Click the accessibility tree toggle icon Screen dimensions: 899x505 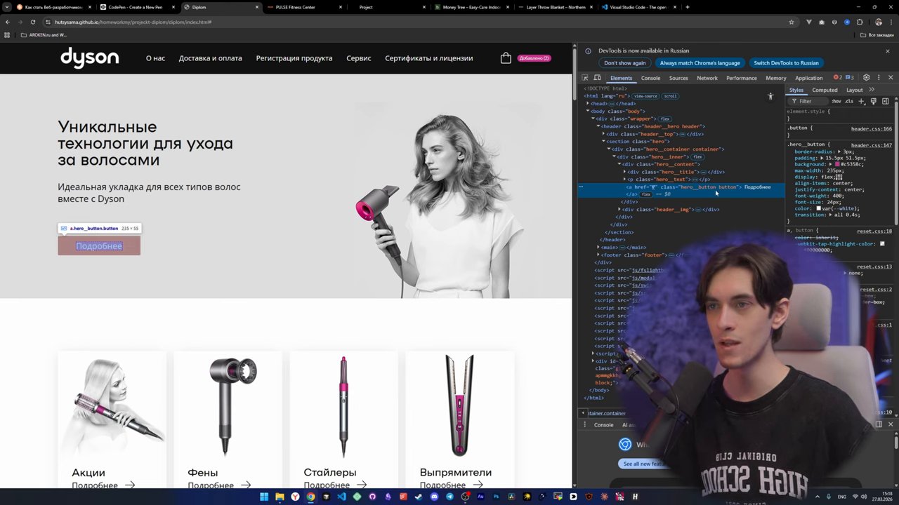(x=770, y=96)
